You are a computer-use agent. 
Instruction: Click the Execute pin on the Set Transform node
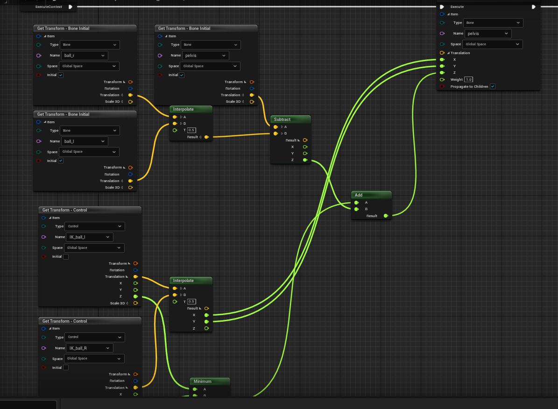[x=442, y=7]
